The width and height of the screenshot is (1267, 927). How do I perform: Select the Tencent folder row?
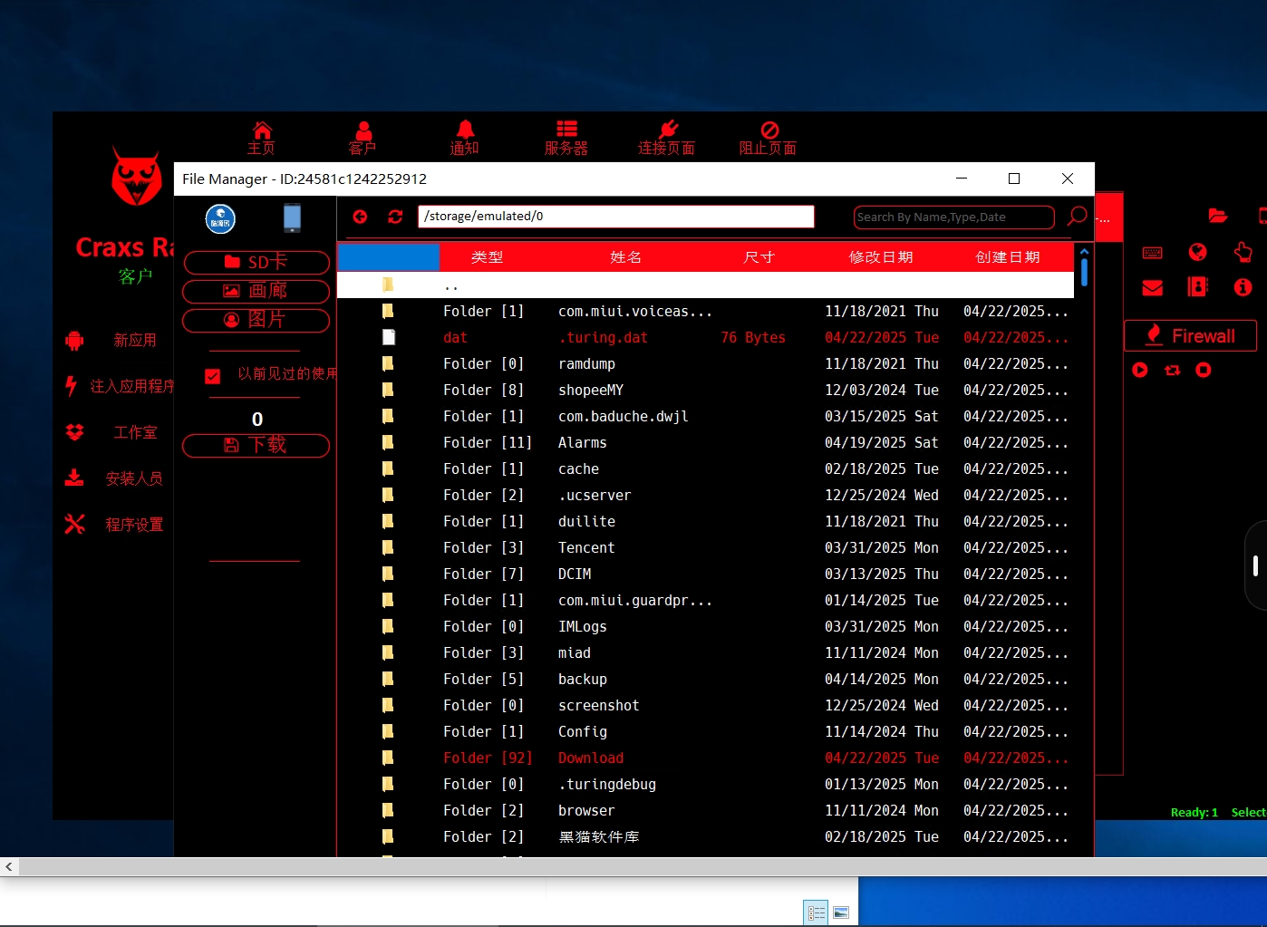[705, 548]
